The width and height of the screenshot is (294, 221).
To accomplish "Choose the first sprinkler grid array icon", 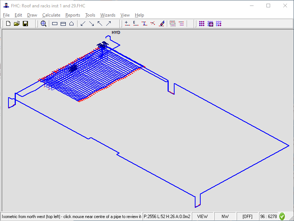I will tap(201, 24).
